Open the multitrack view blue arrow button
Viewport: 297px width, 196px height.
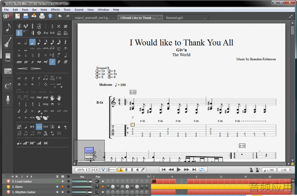click(103, 170)
